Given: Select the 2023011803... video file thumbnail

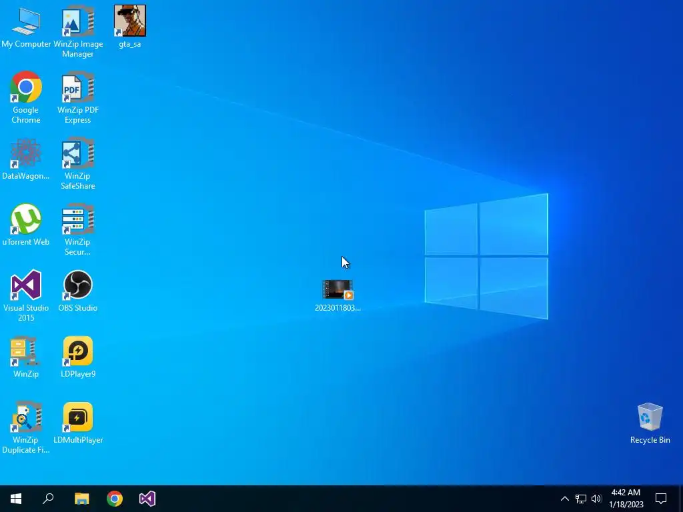Looking at the screenshot, I should pyautogui.click(x=337, y=290).
